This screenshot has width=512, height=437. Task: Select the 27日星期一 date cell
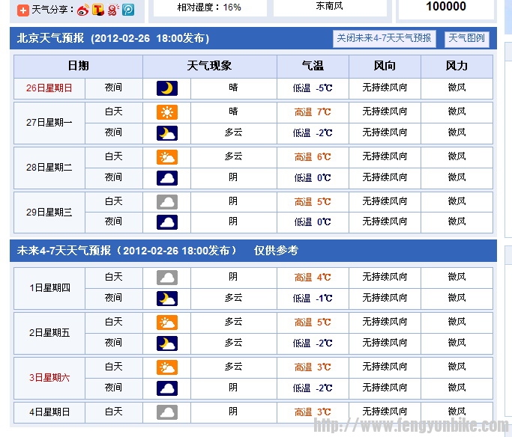click(x=49, y=123)
